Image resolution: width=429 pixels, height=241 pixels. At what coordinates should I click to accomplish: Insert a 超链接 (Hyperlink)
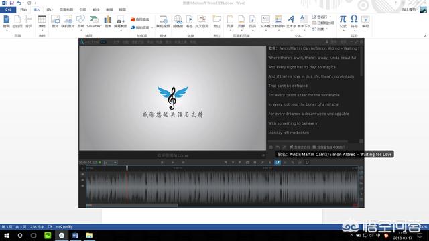[x=178, y=22]
